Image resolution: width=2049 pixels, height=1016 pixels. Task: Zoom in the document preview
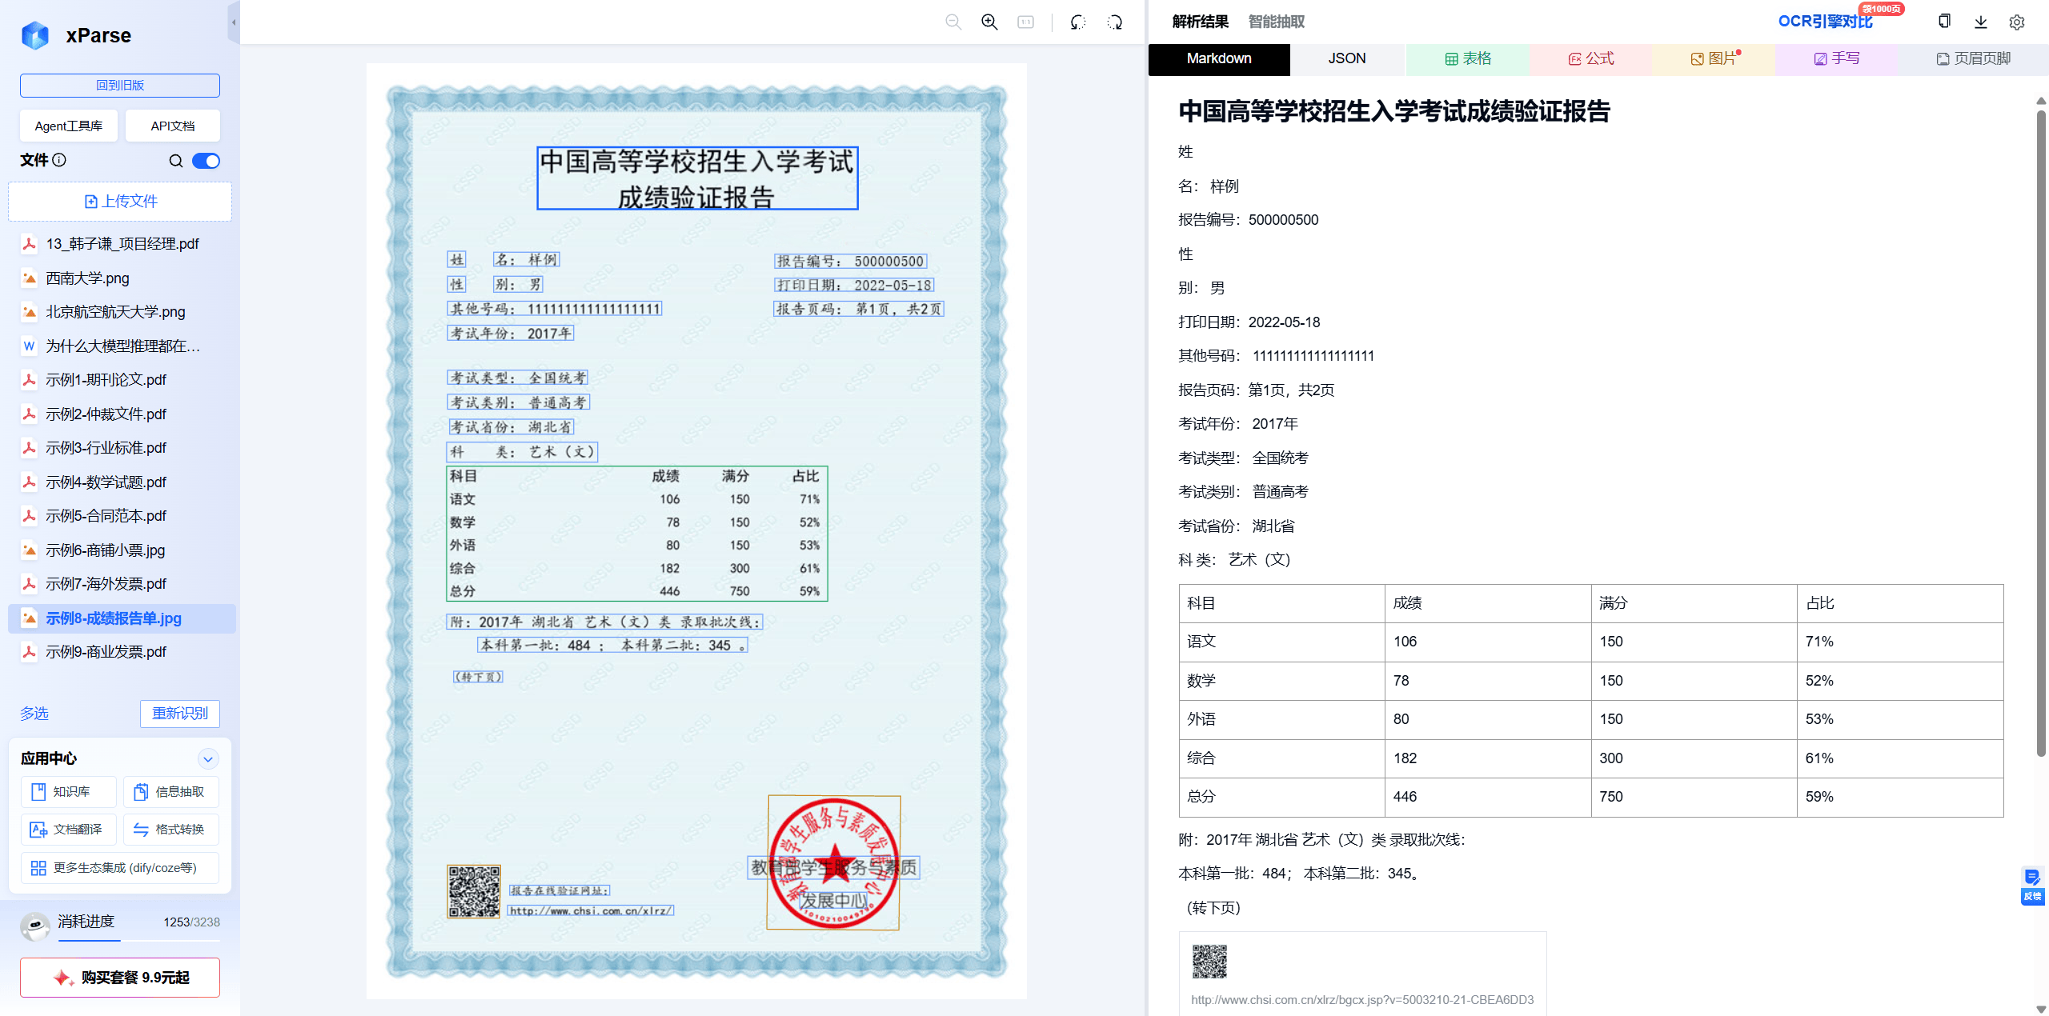[989, 22]
